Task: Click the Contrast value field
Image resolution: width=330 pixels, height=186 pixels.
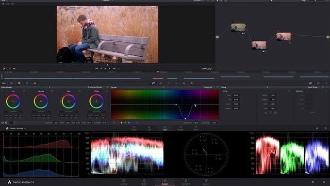Action: click(x=56, y=122)
